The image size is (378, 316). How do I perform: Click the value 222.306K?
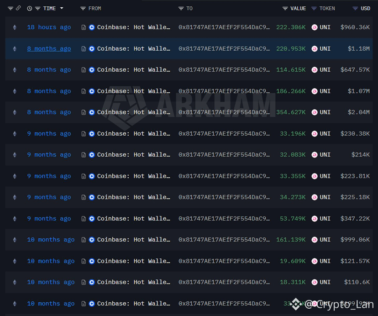(291, 27)
